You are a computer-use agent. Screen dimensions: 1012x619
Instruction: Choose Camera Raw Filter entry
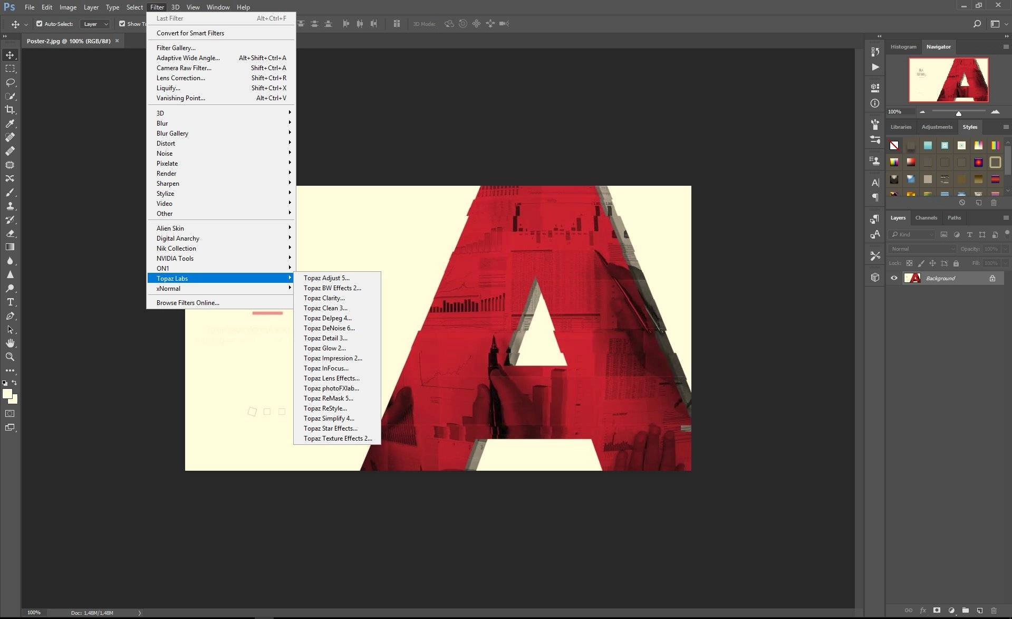[x=220, y=68]
